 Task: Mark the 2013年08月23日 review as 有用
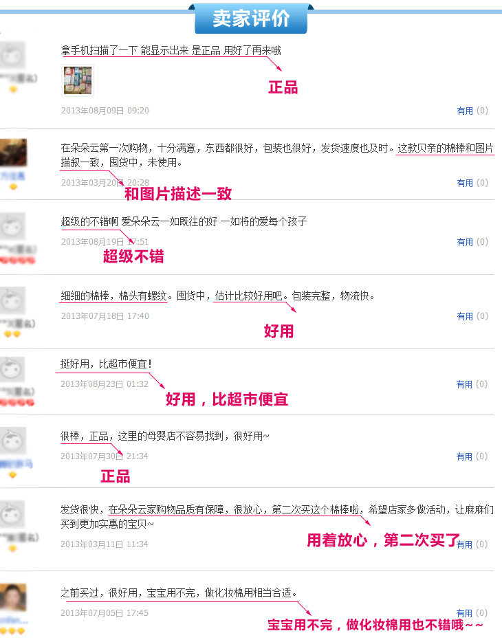(464, 384)
